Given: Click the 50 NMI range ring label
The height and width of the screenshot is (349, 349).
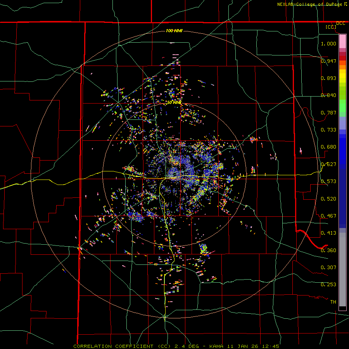Looking at the screenshot, I should (x=174, y=103).
